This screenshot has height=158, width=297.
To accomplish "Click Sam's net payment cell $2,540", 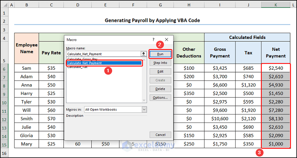I will pos(275,68).
